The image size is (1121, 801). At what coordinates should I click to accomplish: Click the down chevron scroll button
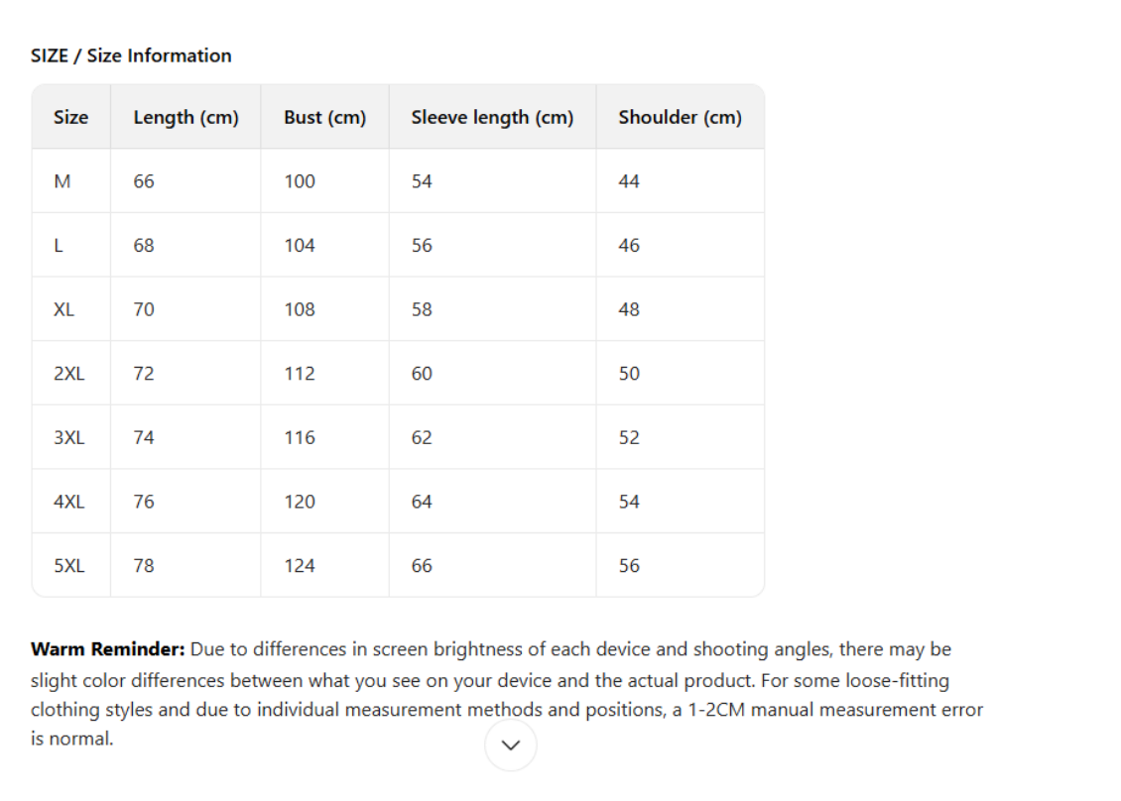pyautogui.click(x=511, y=745)
